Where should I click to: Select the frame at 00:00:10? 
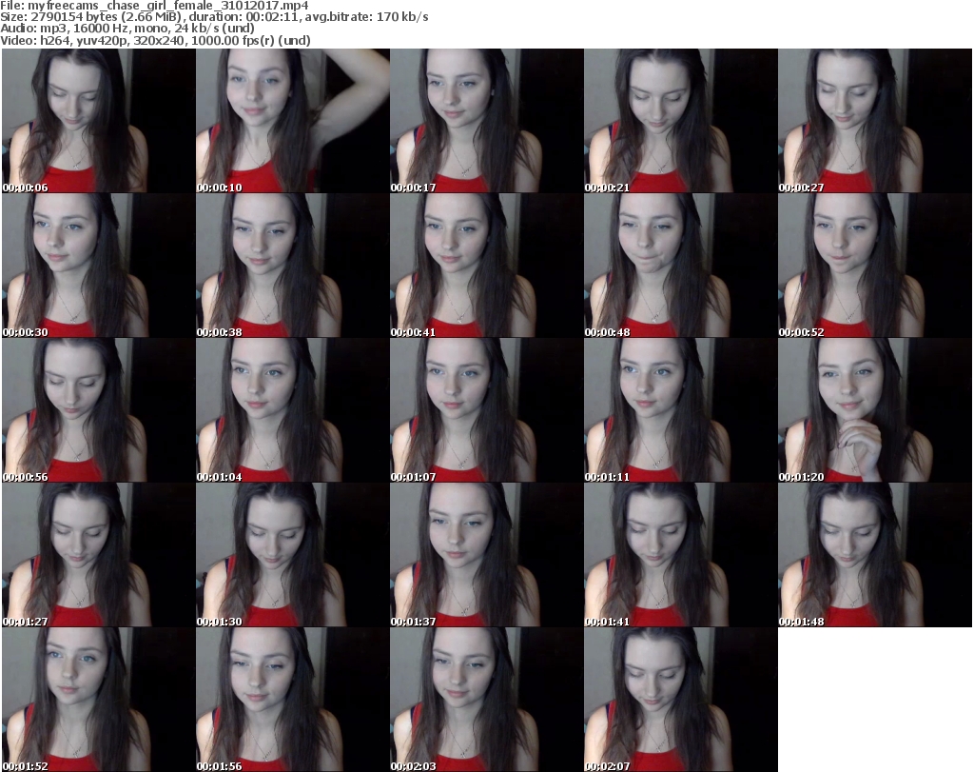click(x=293, y=121)
